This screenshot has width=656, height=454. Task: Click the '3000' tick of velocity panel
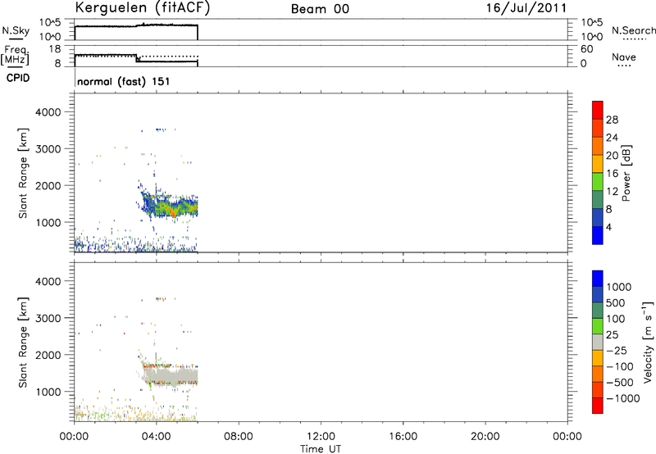(48, 318)
